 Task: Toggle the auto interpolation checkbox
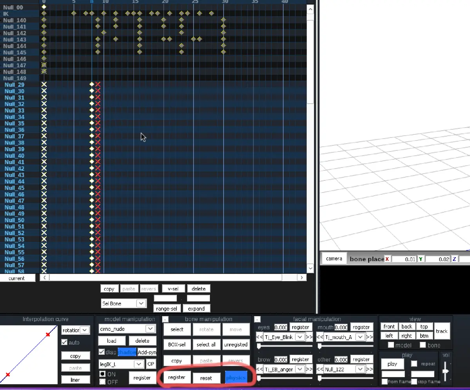[x=65, y=342]
